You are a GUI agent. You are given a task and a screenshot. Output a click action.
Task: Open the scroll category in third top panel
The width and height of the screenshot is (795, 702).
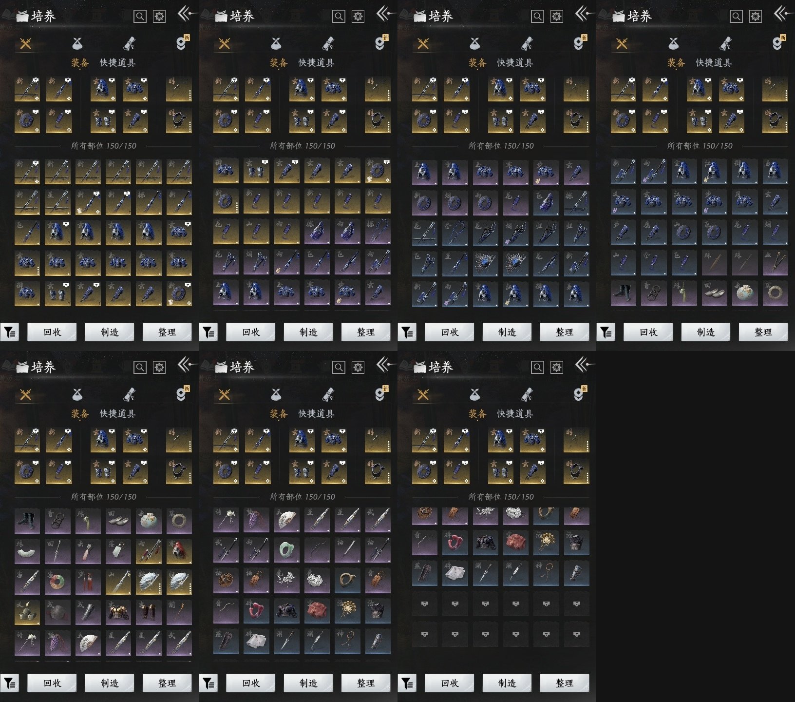[x=527, y=44]
